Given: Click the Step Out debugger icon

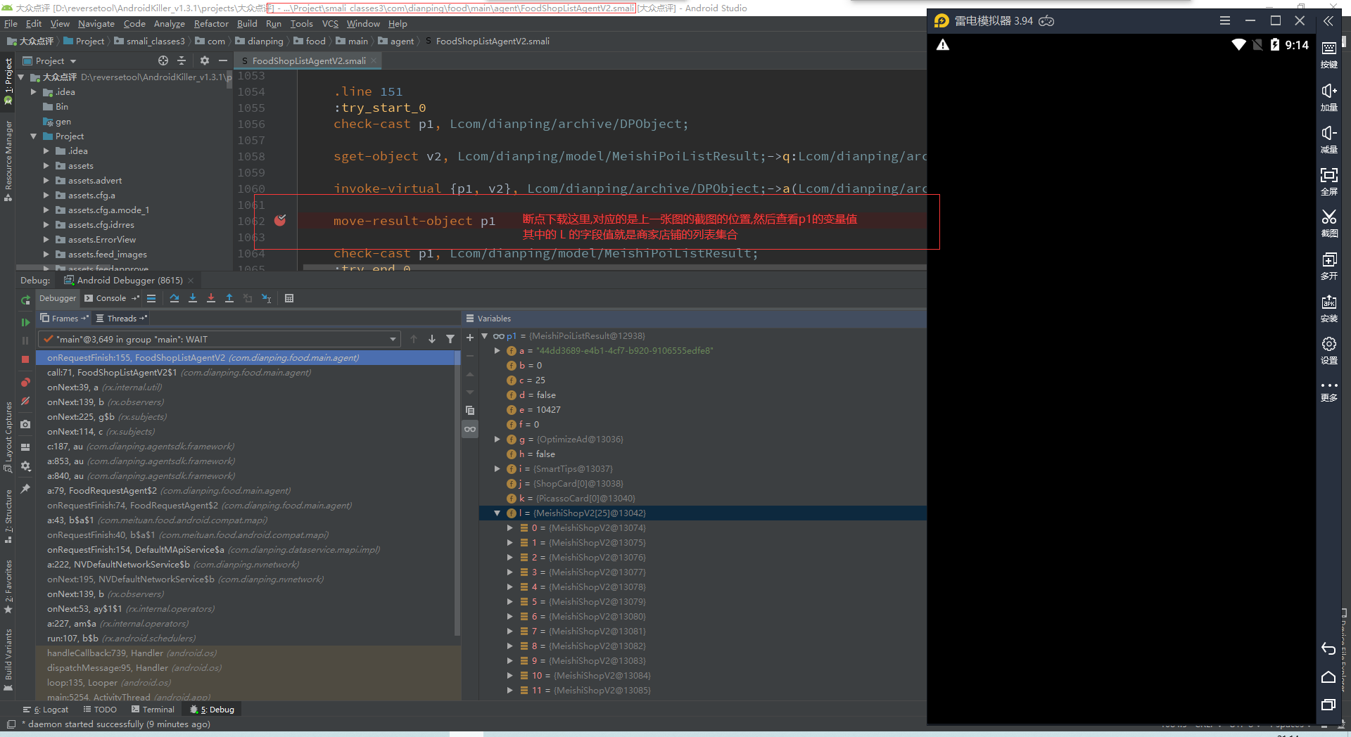Looking at the screenshot, I should point(229,298).
